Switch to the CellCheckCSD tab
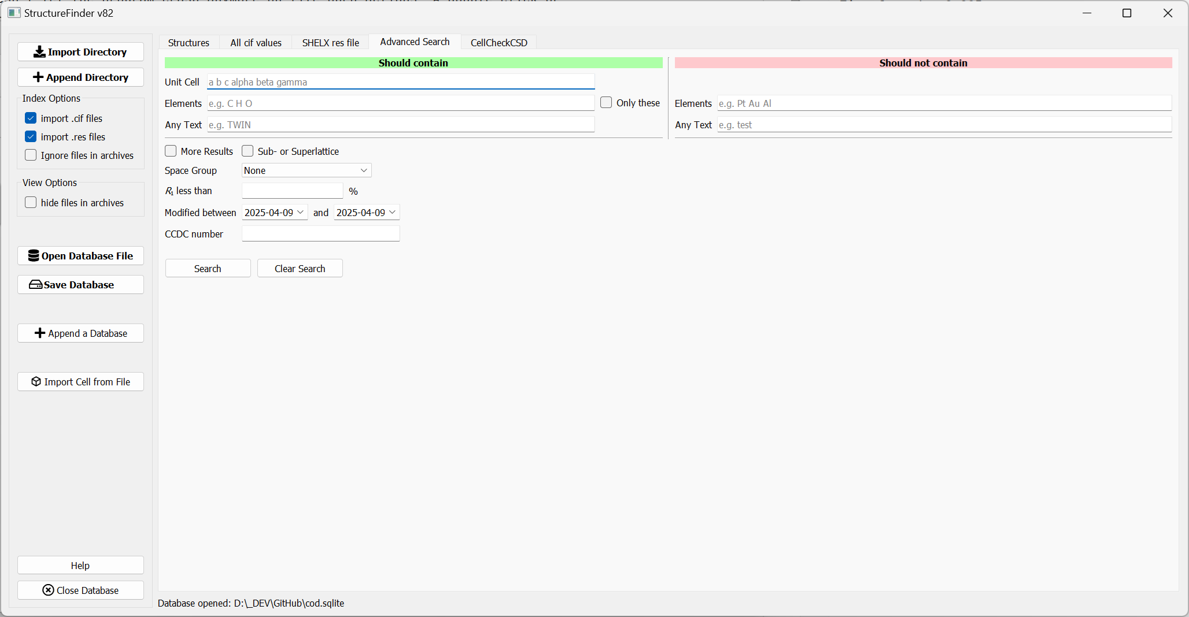 click(499, 43)
